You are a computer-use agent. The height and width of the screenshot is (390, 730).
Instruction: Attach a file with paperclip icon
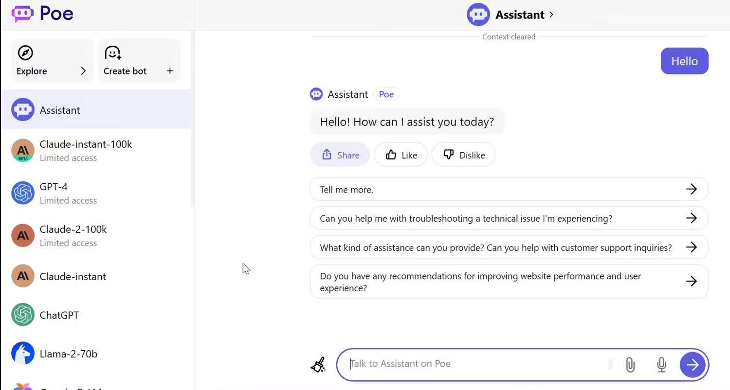[630, 365]
